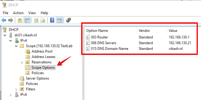Viewport: 201px width, 100px height.
Task: Click the Address Pool folder icon
Action: coord(28,52)
